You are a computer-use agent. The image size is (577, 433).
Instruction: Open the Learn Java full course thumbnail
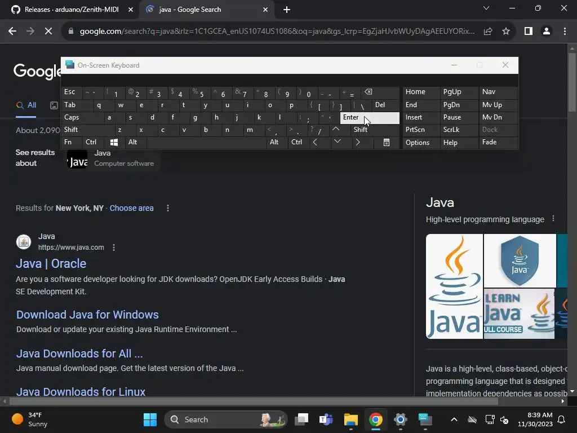click(519, 313)
